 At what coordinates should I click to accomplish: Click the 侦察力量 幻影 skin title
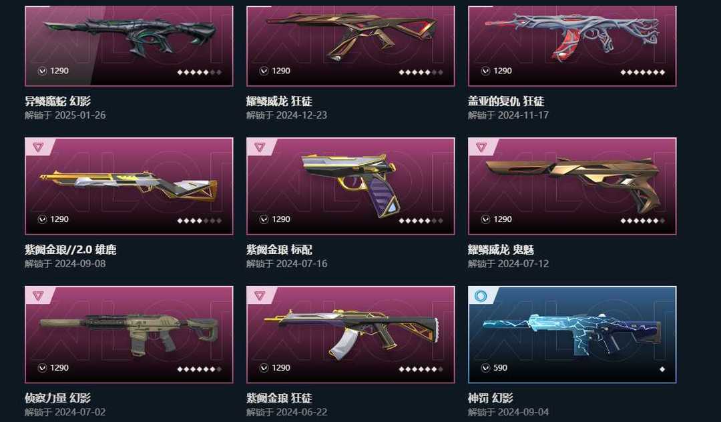[57, 397]
